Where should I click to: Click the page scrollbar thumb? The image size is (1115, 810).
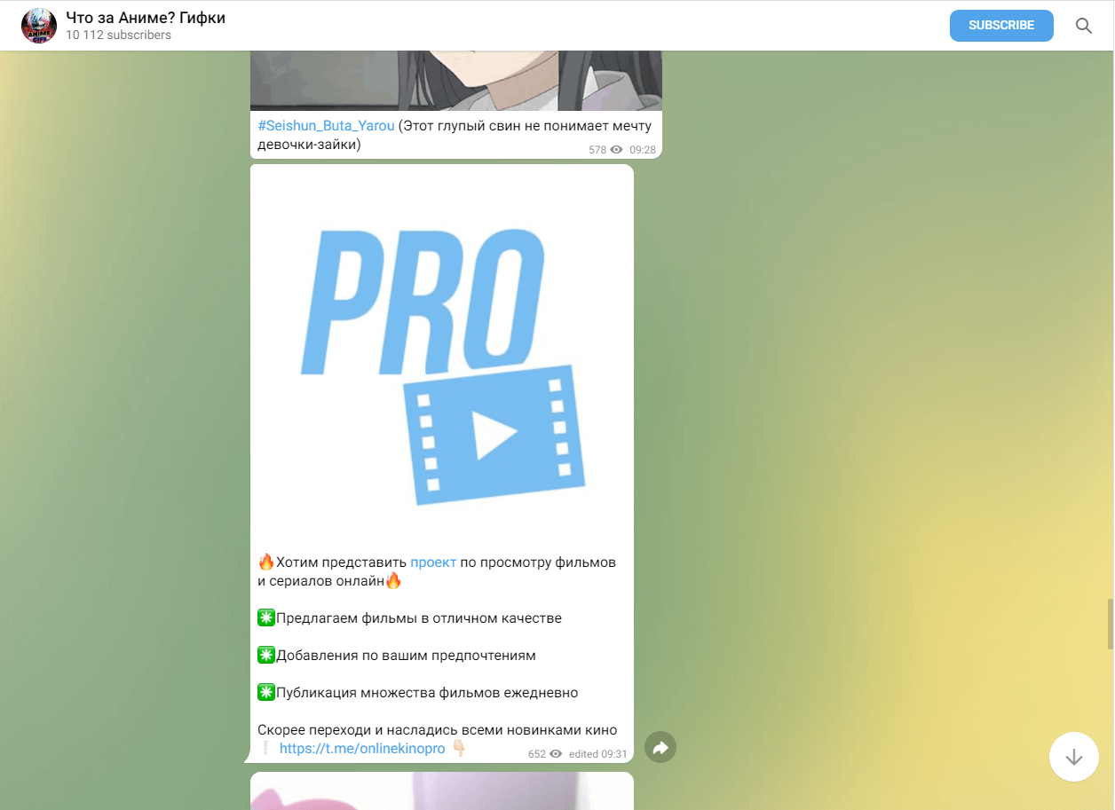(1110, 625)
